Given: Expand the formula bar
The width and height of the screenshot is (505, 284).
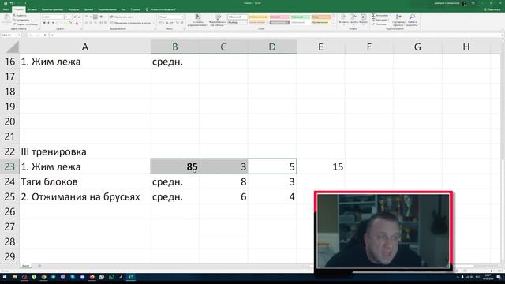Looking at the screenshot, I should coord(503,35).
